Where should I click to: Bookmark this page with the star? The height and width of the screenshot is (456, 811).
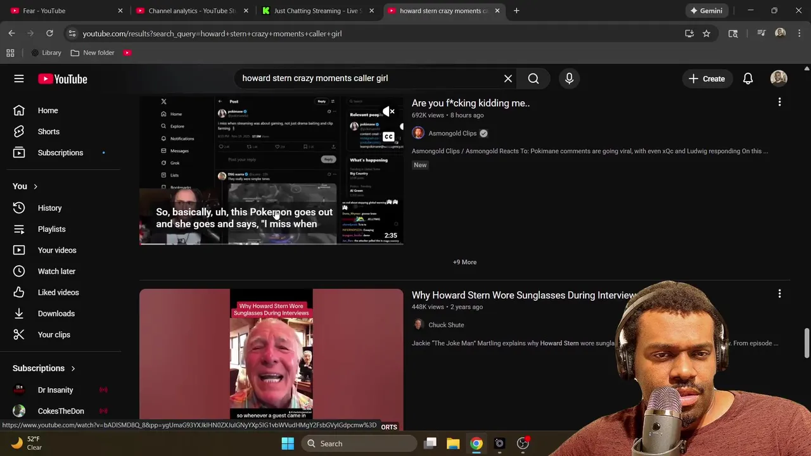[x=706, y=34]
